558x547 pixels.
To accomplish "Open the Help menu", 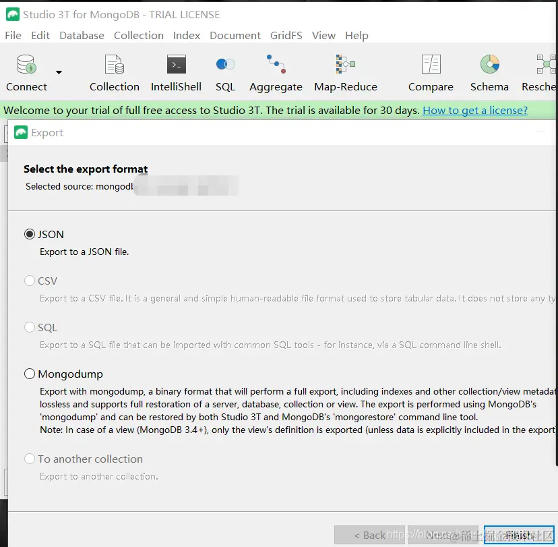I will tap(356, 36).
